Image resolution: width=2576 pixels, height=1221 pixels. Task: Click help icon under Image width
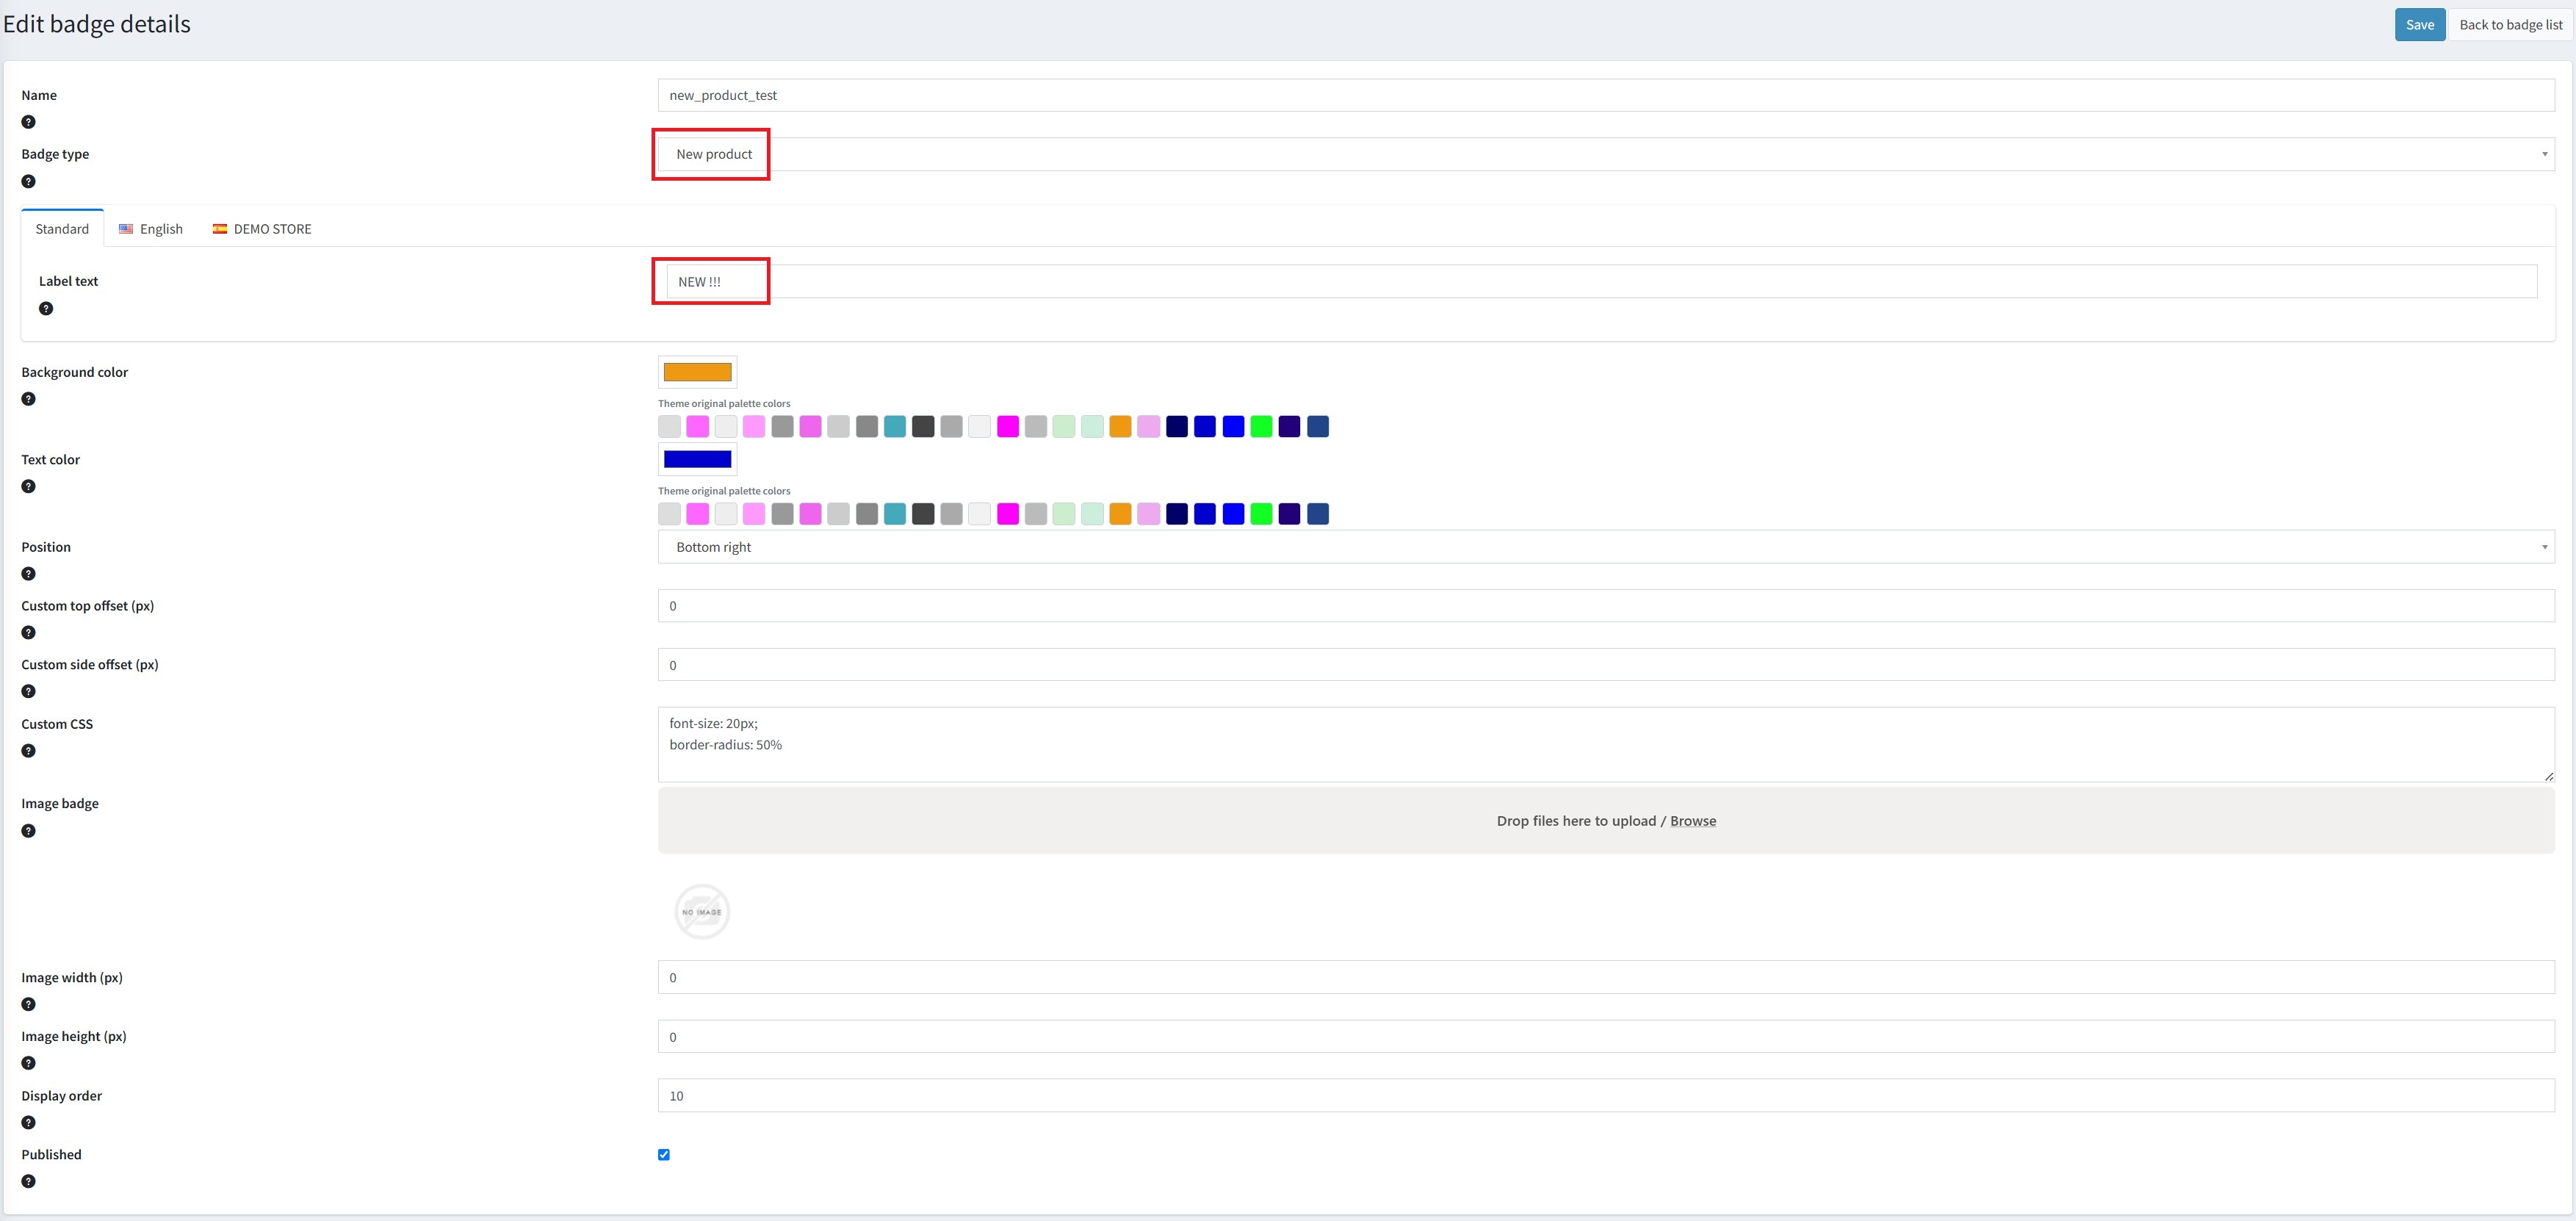[28, 1004]
